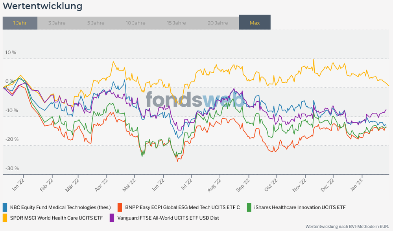
Task: Click the Jul '22 x-axis label
Action: [186, 184]
